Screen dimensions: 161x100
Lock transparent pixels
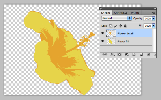(x=111, y=26)
